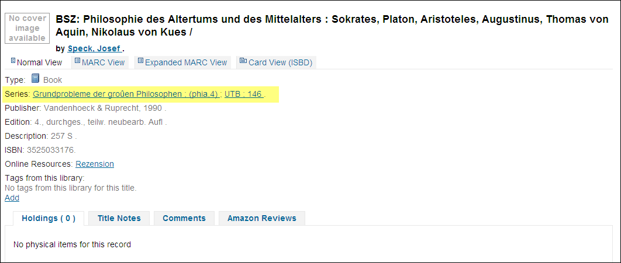Click the Expanded MARC View tab icon
621x263 pixels.
coord(140,61)
